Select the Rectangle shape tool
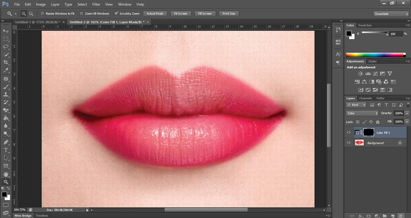Image resolution: width=411 pixels, height=218 pixels. [6, 166]
